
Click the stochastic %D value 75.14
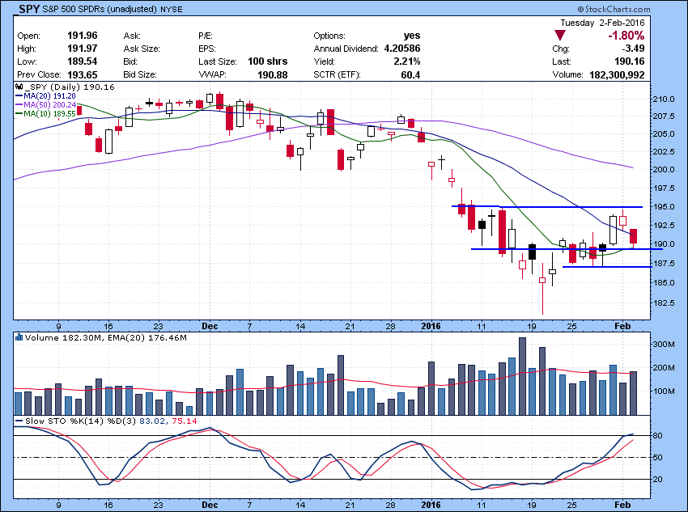pyautogui.click(x=185, y=421)
